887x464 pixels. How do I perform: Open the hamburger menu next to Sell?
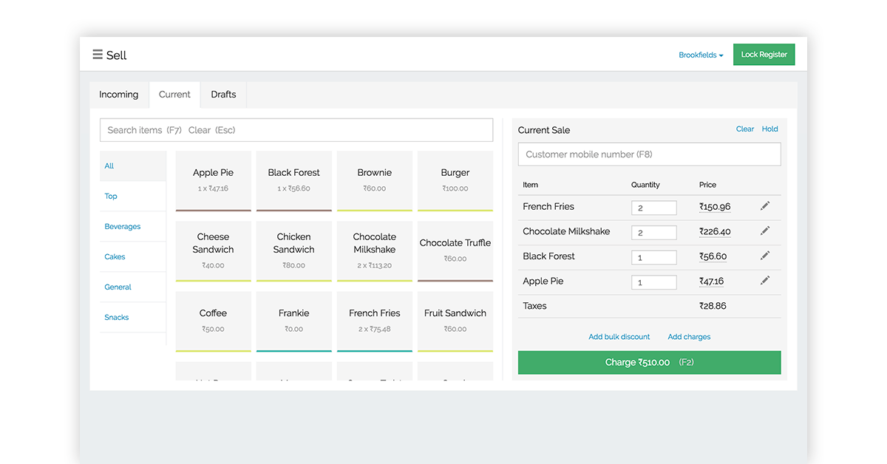click(98, 55)
